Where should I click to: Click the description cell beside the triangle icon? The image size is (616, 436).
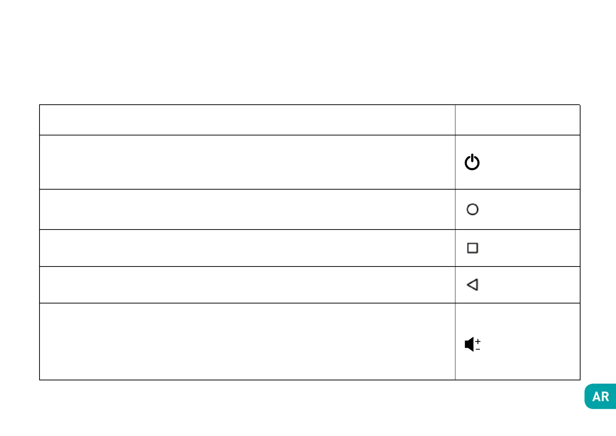(x=247, y=285)
